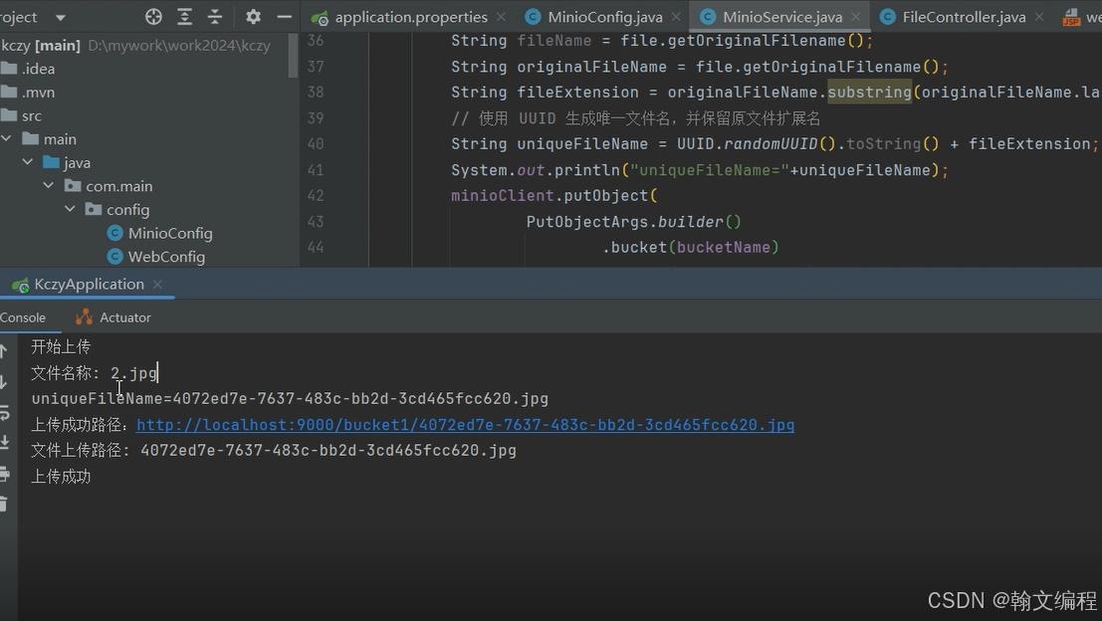The width and height of the screenshot is (1102, 621).
Task: Click the print console icon
Action: click(x=4, y=474)
